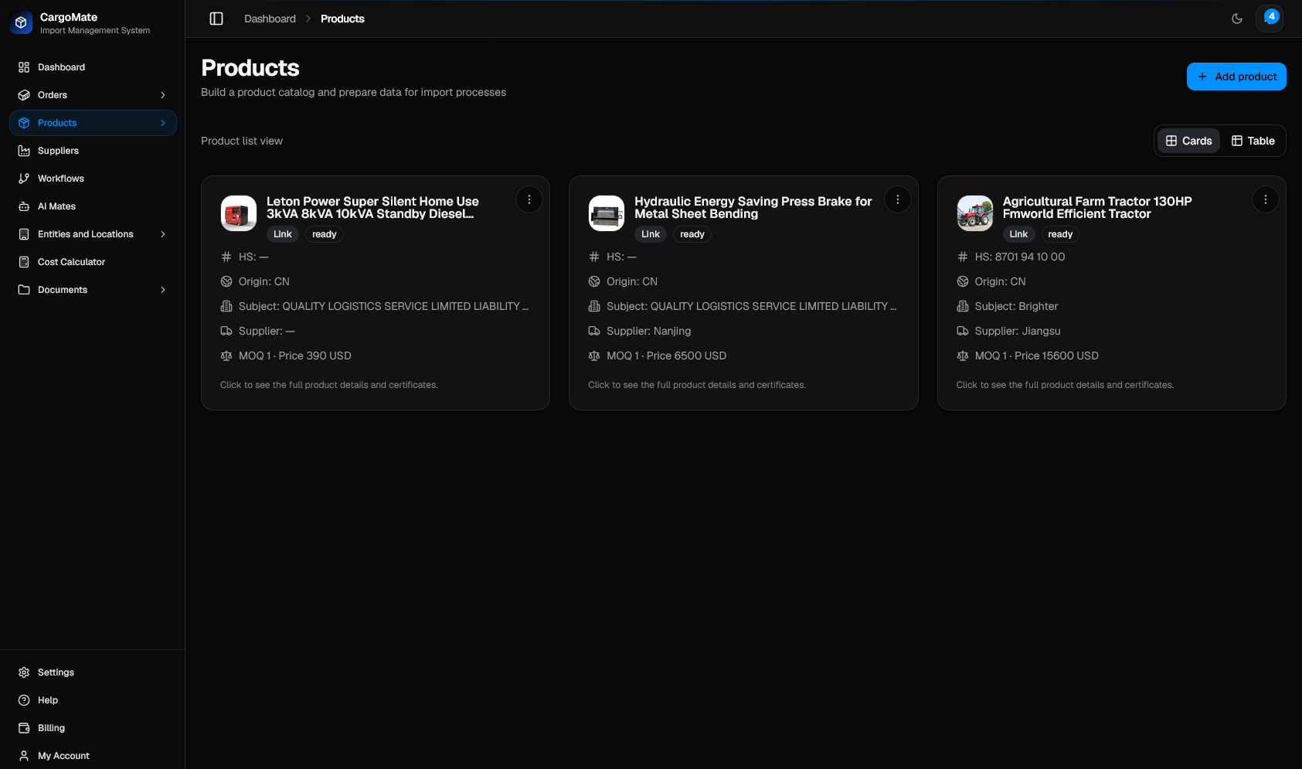1302x769 pixels.
Task: Click the MOQ scale icon on tractor card
Action: 963,356
